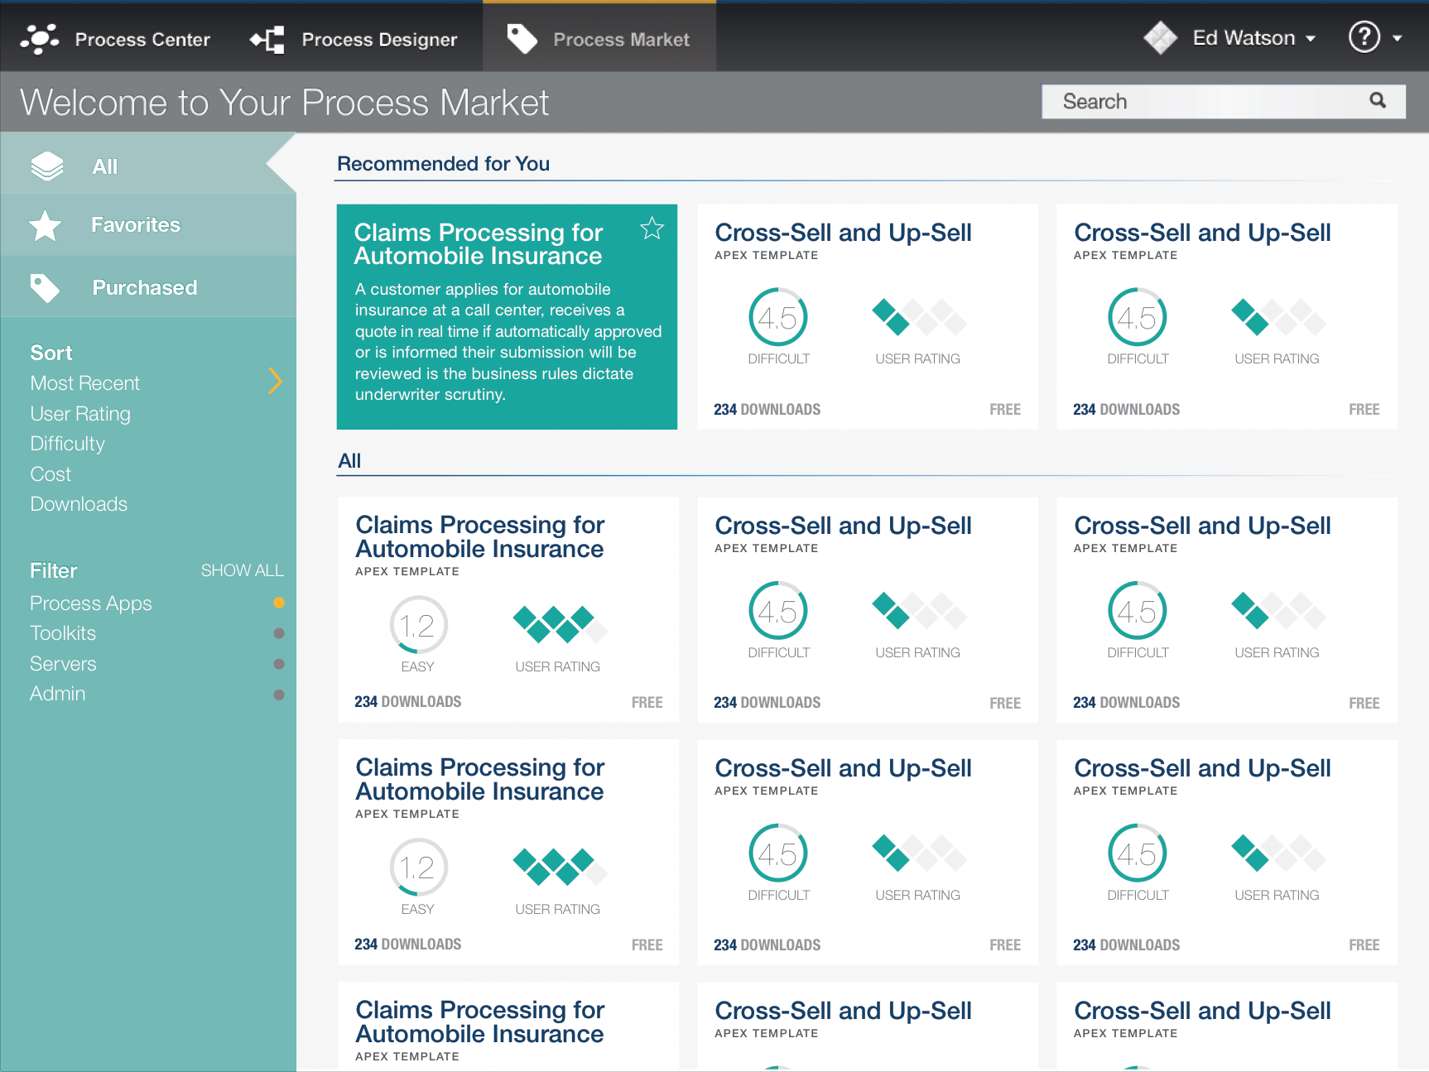The height and width of the screenshot is (1072, 1429).
Task: Toggle the Toolkits filter dot
Action: tap(279, 633)
